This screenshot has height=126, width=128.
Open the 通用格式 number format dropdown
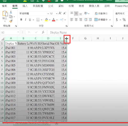(x=121, y=14)
